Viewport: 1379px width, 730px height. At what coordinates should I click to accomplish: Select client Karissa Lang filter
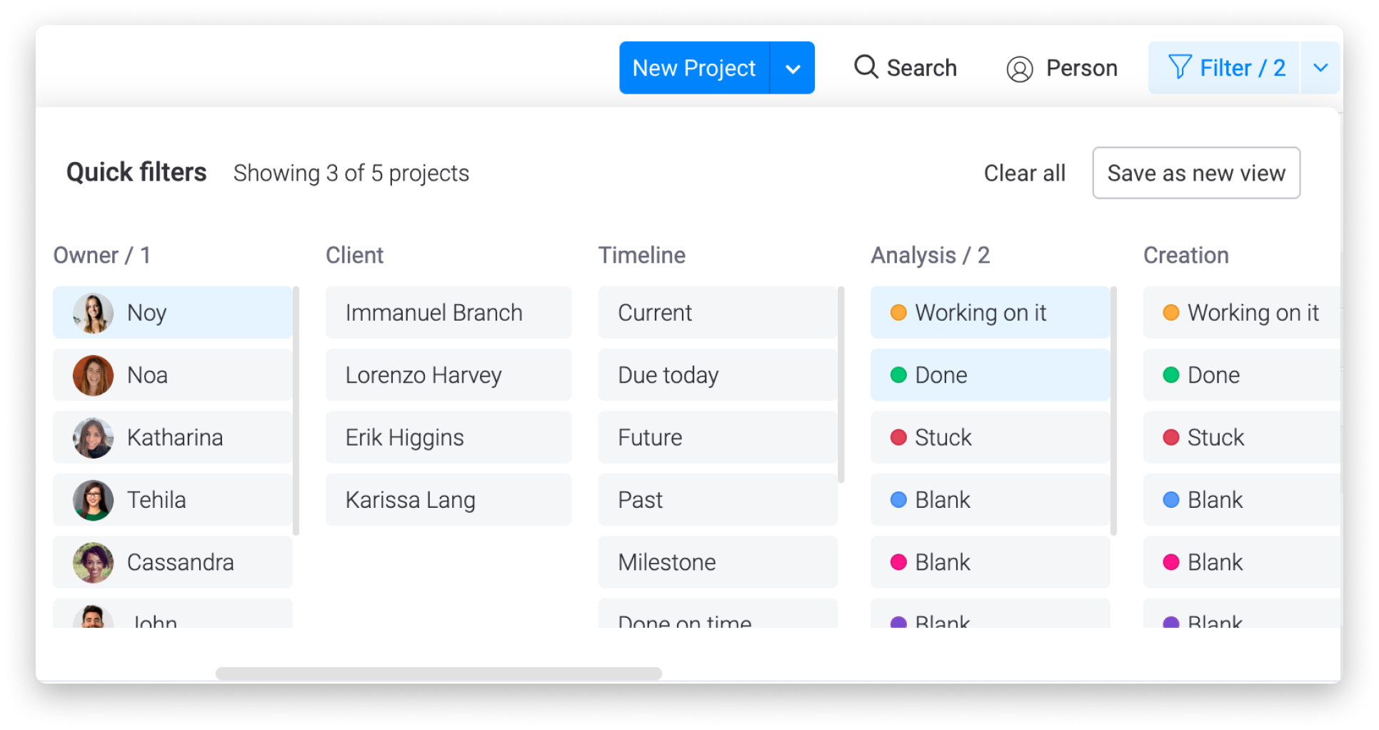(x=448, y=500)
